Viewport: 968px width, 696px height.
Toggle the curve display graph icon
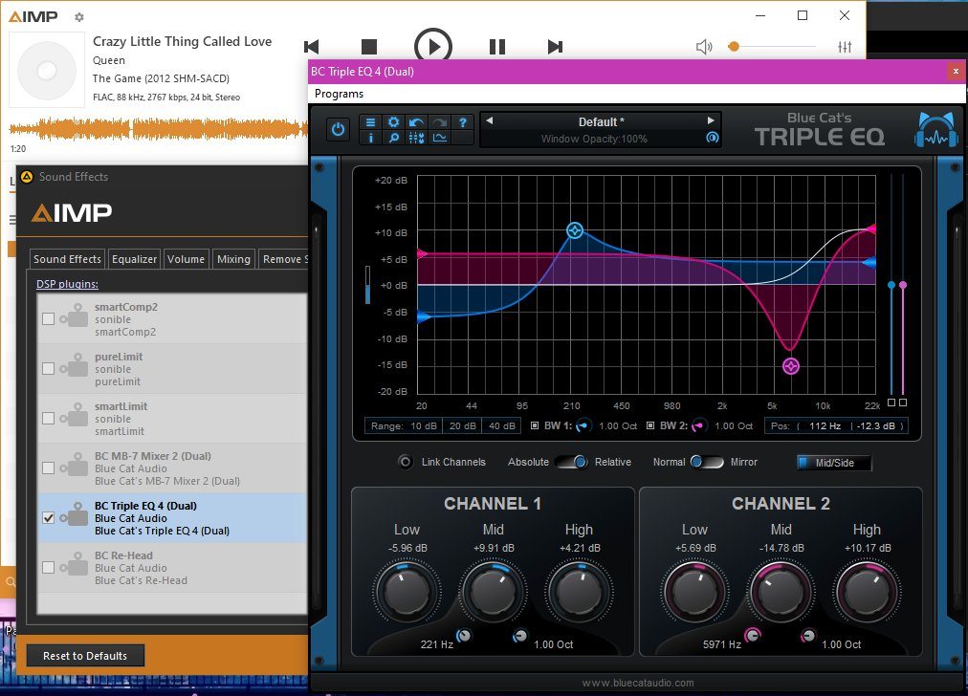(439, 138)
